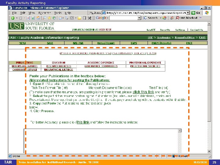Viewport: 220px width, 165px height.
Task: Click the Print icon in toolbar
Action: (67, 18)
